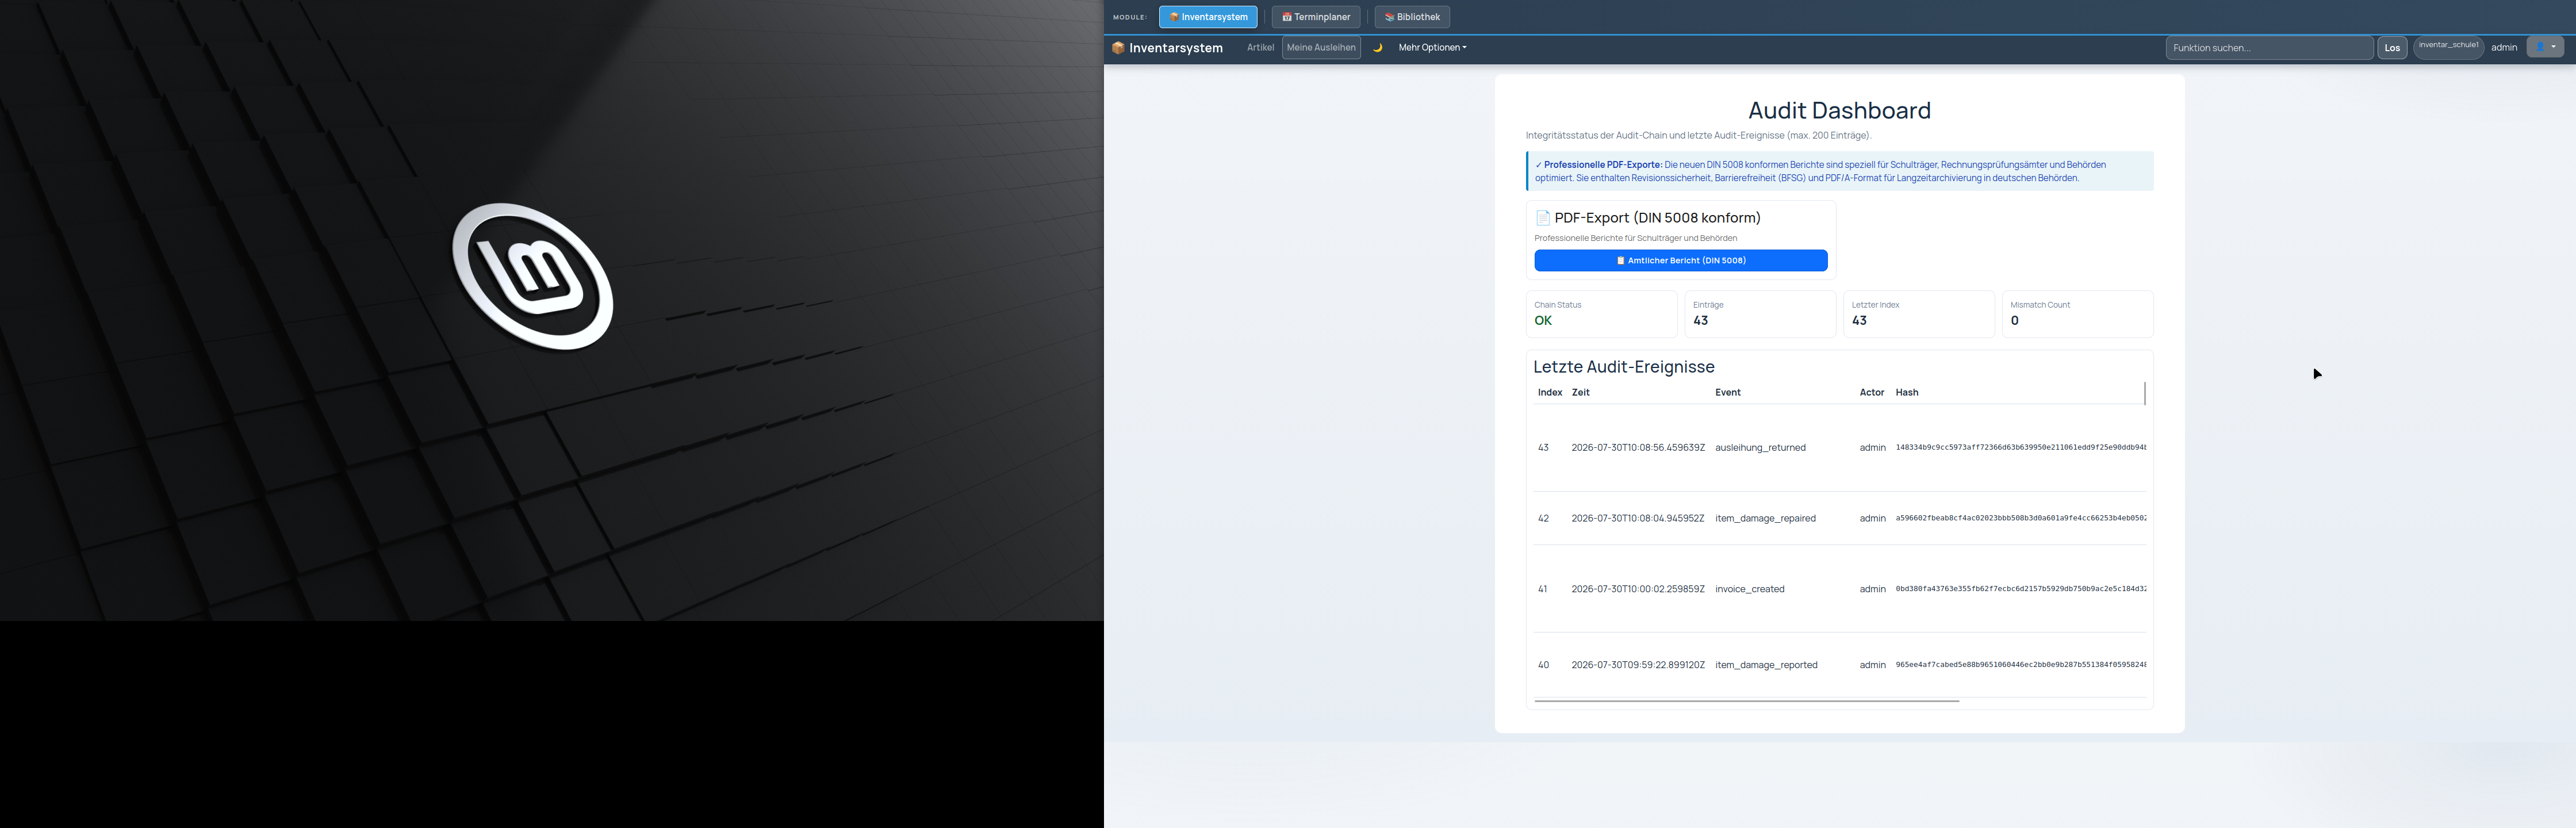Click the PDF-Export document icon

1543,218
